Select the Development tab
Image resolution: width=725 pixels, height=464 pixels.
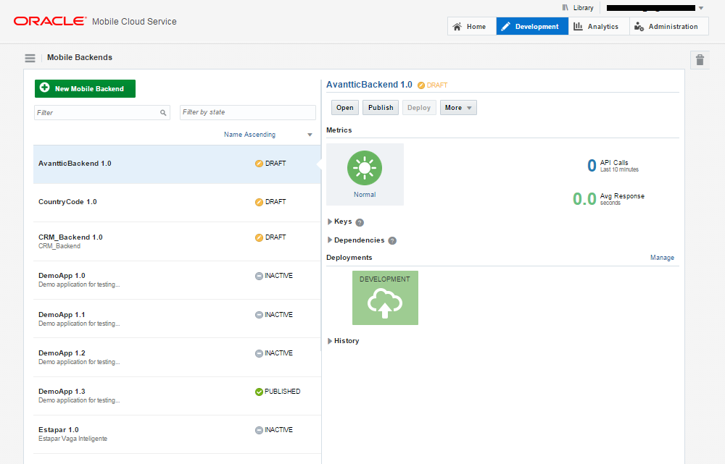[532, 26]
